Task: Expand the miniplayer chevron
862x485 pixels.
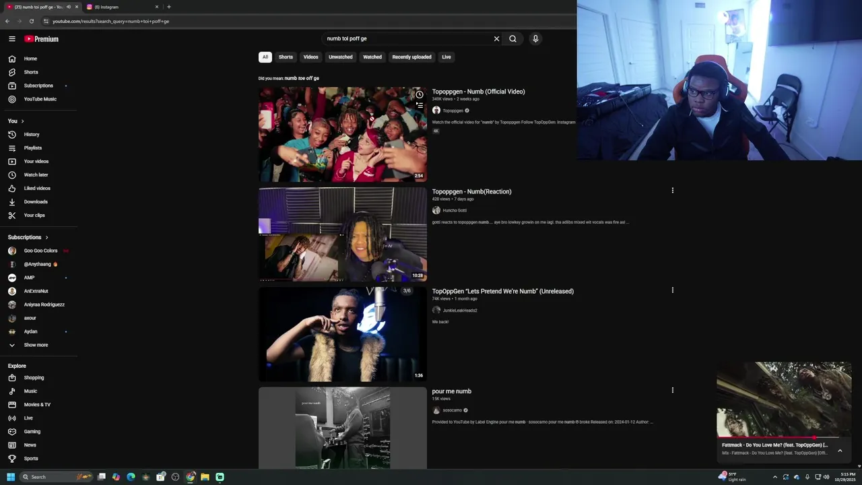Action: click(840, 451)
